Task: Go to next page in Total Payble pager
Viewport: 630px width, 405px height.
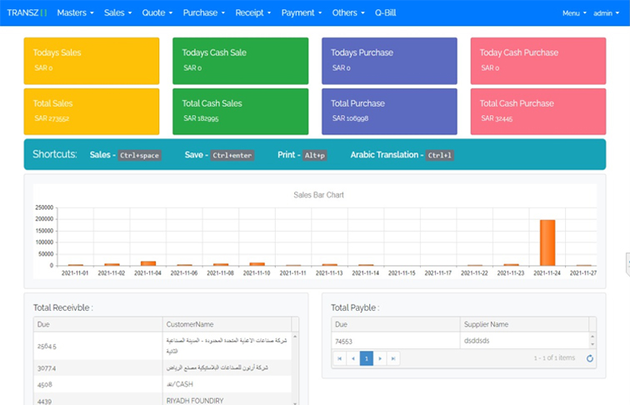Action: pyautogui.click(x=380, y=358)
